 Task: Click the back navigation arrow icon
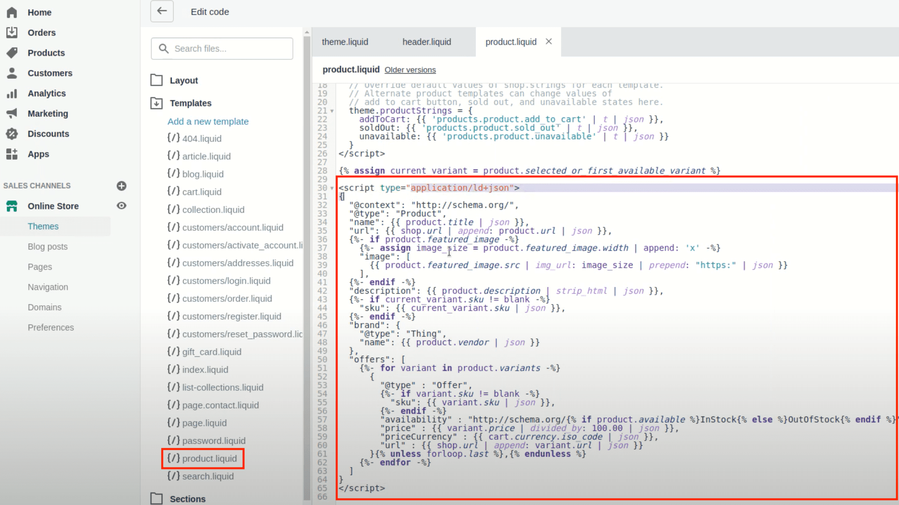coord(162,12)
